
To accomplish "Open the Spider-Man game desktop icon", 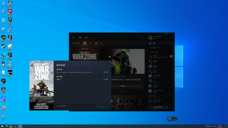I will coord(10,13).
